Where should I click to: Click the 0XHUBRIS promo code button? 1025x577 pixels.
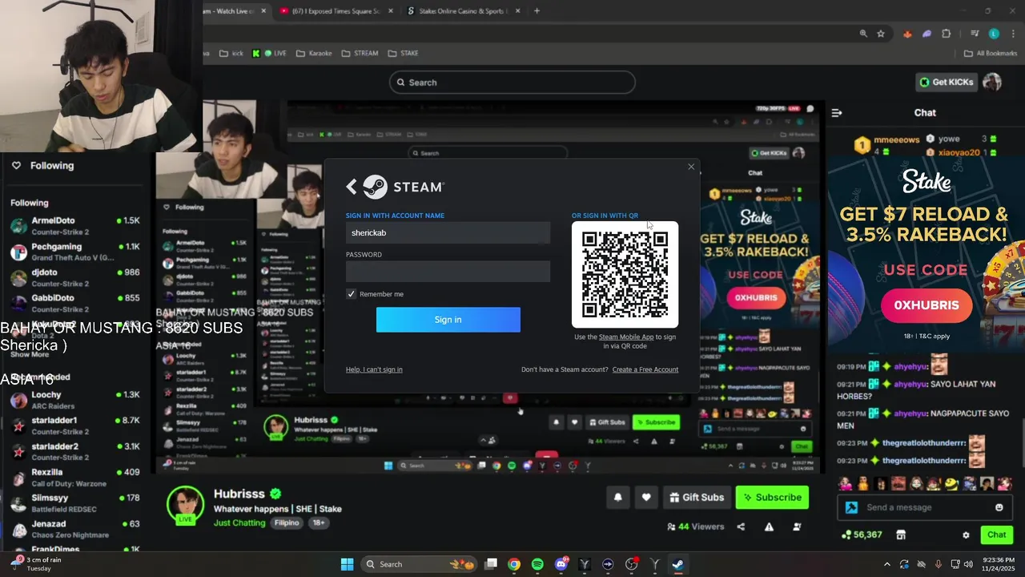pos(927,305)
